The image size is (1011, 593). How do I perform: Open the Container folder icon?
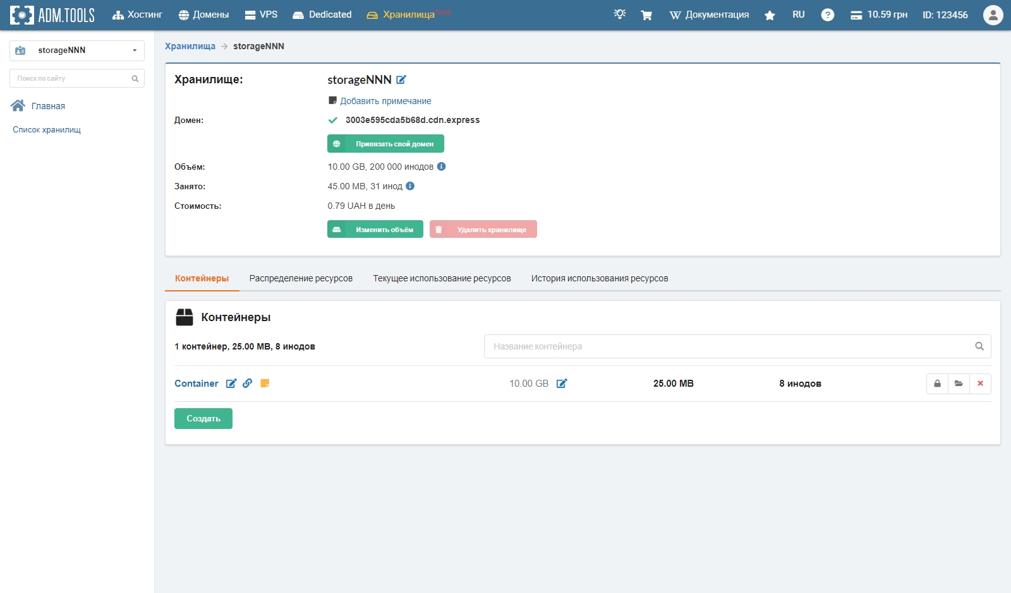(x=959, y=384)
